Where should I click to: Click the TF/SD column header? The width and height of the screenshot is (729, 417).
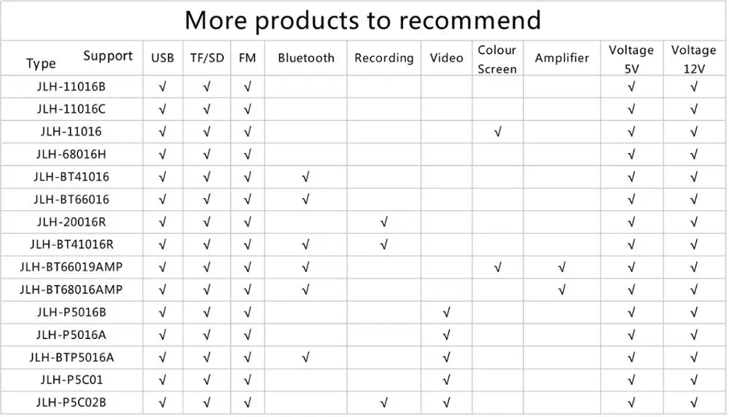click(207, 58)
